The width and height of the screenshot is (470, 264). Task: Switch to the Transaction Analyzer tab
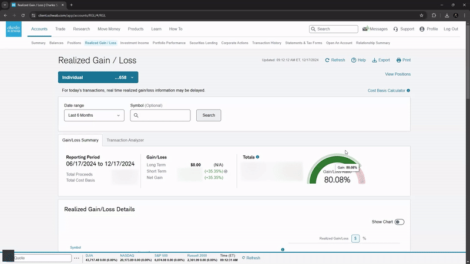(125, 140)
